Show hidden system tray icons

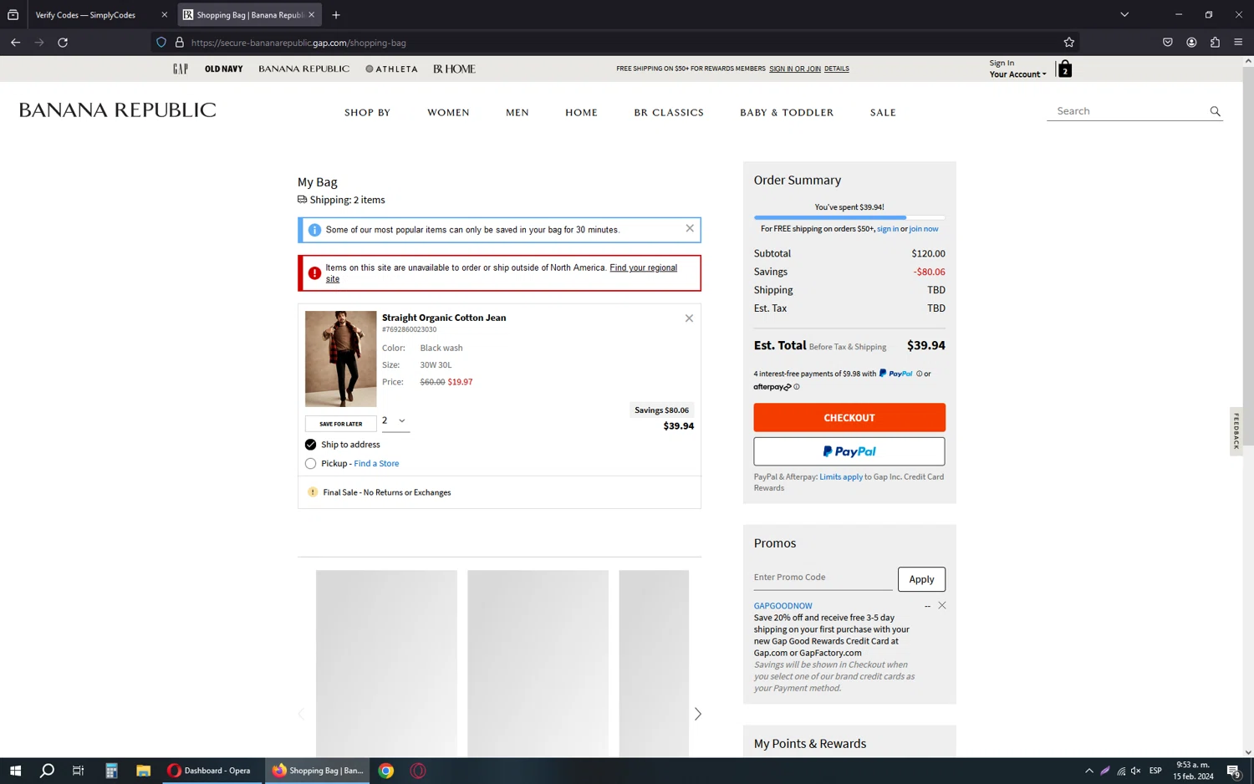point(1088,771)
